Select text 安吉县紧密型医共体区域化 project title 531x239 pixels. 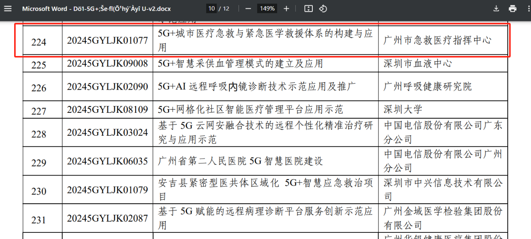coord(265,190)
